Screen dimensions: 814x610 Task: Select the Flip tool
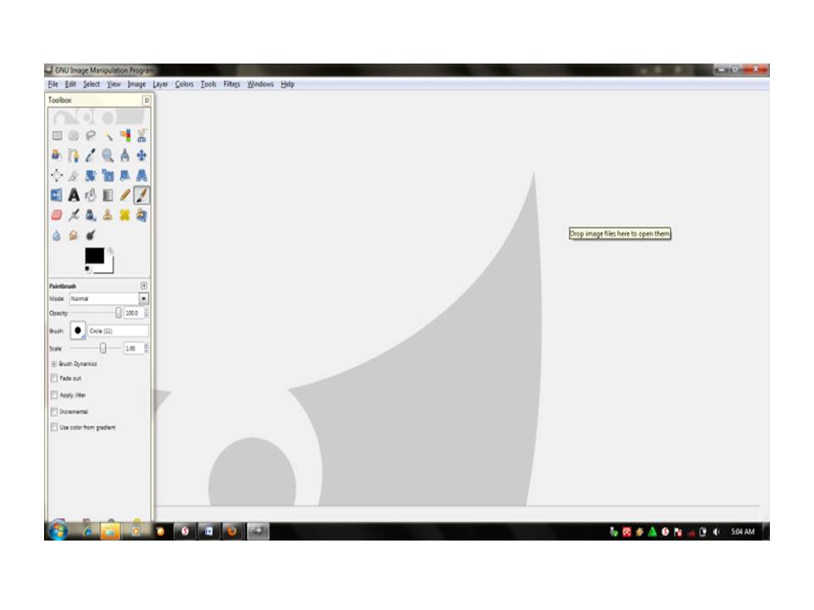[x=57, y=195]
